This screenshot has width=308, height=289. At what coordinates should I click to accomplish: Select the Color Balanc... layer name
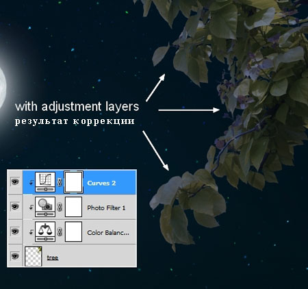pyautogui.click(x=108, y=233)
